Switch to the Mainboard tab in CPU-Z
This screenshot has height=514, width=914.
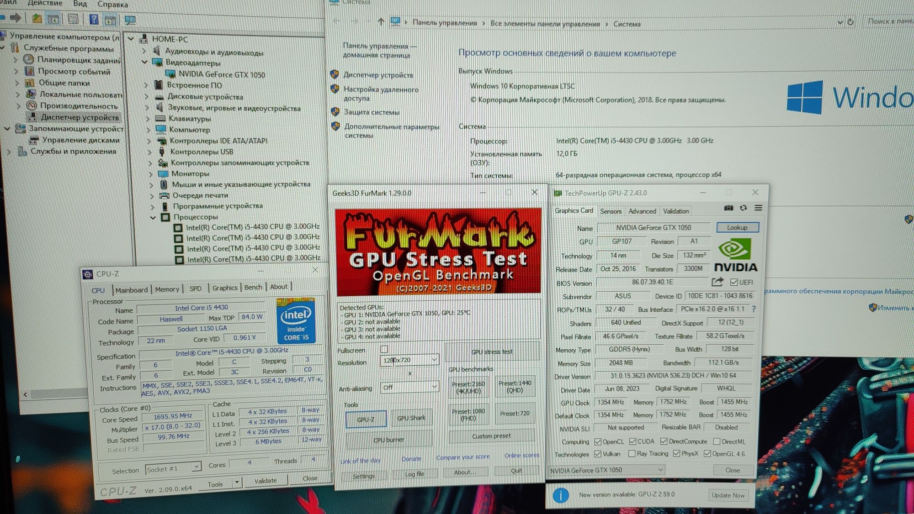coord(132,290)
